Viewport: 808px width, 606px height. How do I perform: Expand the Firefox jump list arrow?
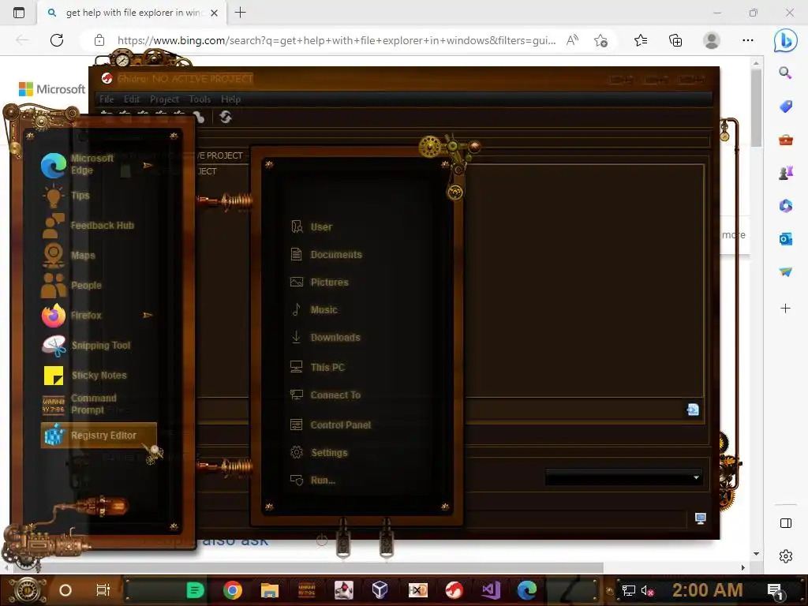[x=148, y=315]
